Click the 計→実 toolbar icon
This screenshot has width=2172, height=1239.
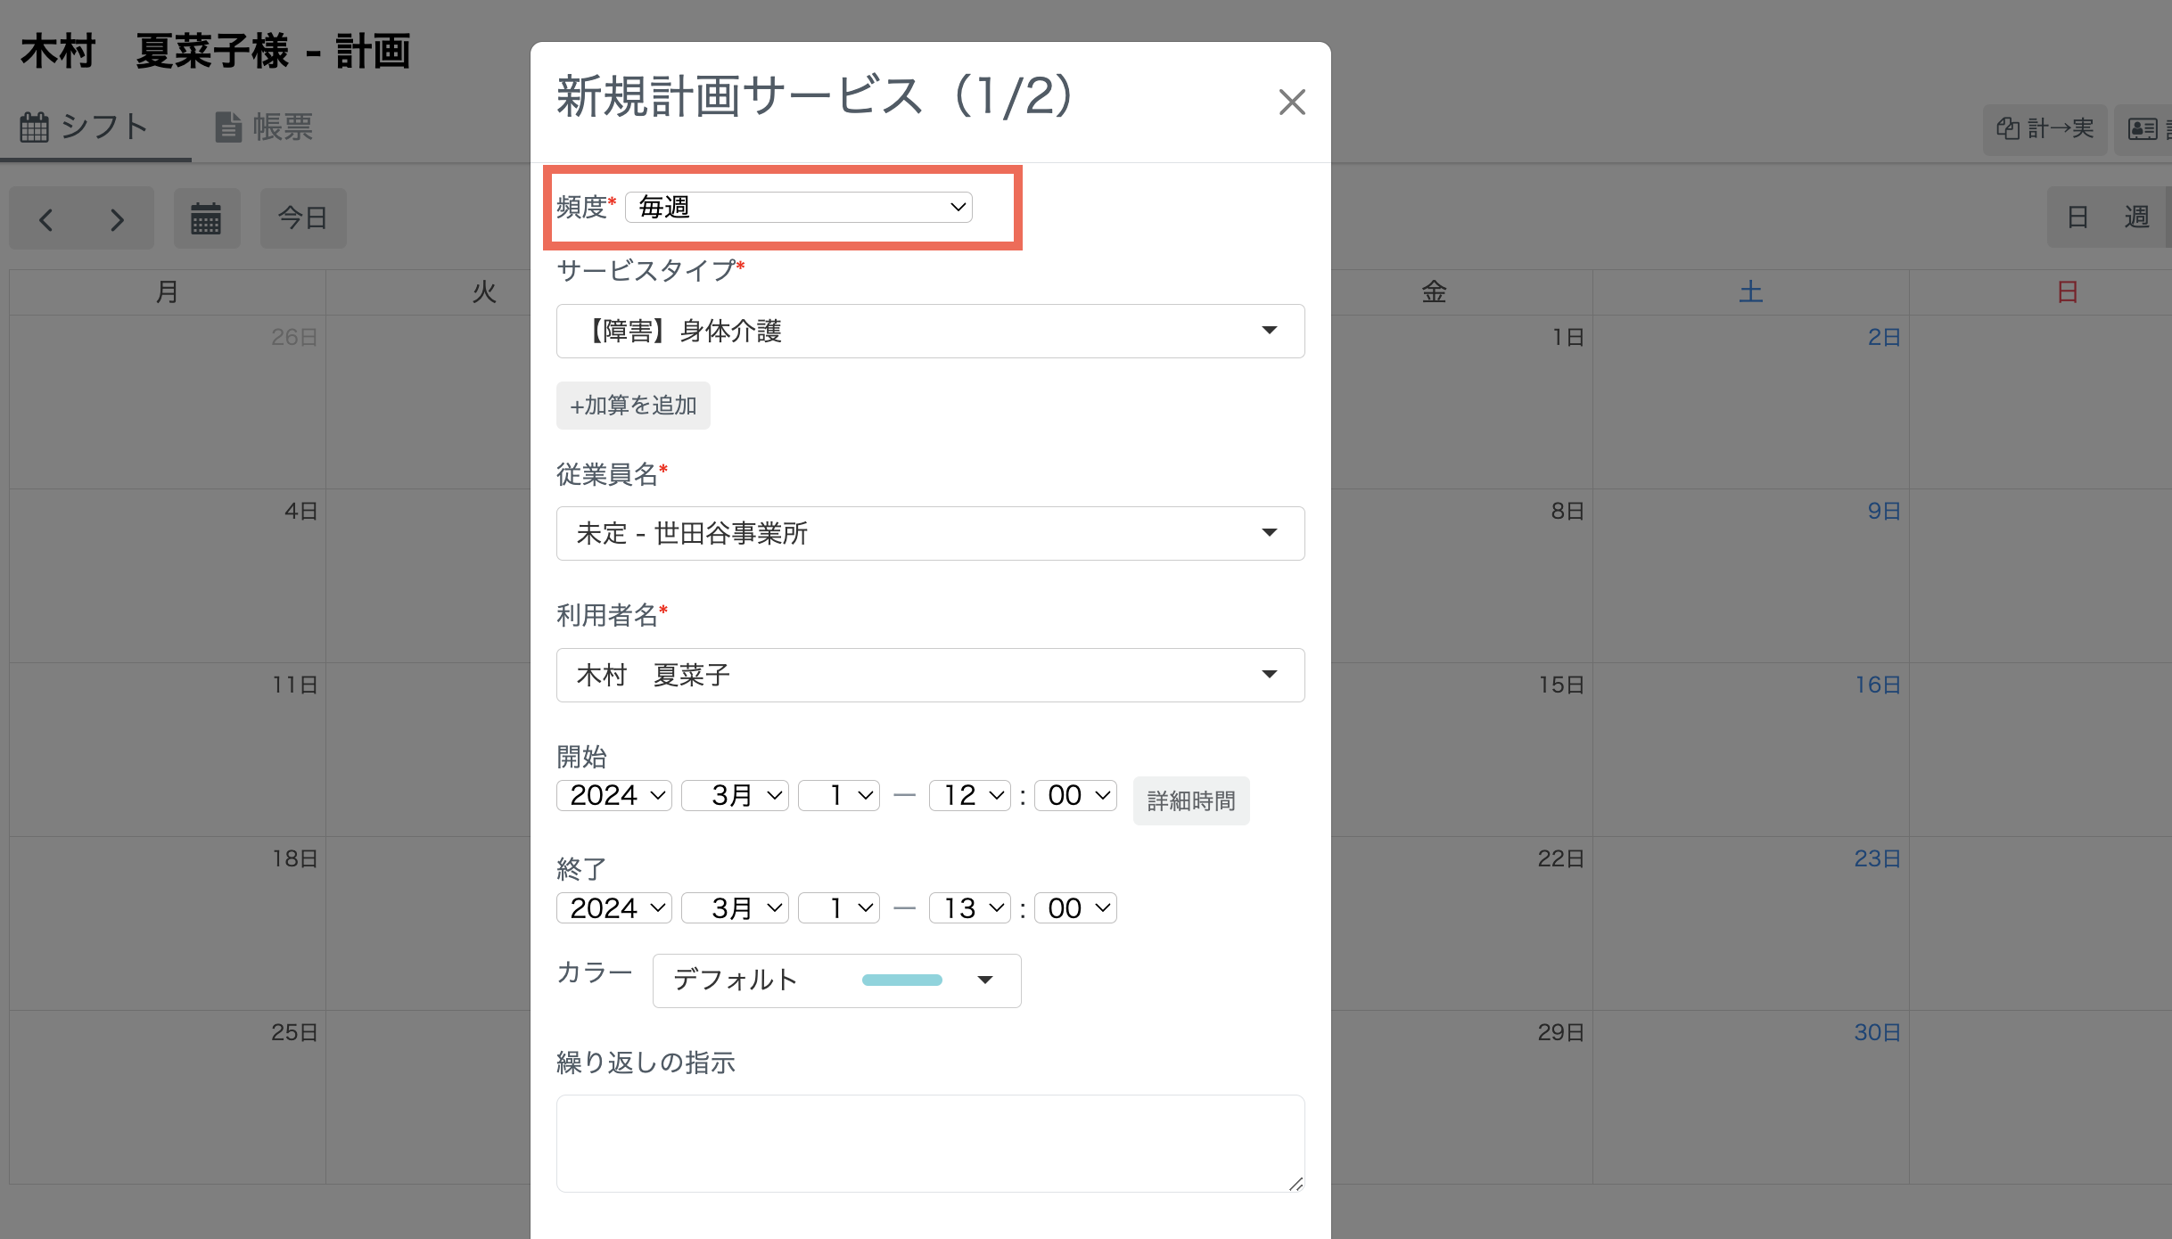[2044, 129]
